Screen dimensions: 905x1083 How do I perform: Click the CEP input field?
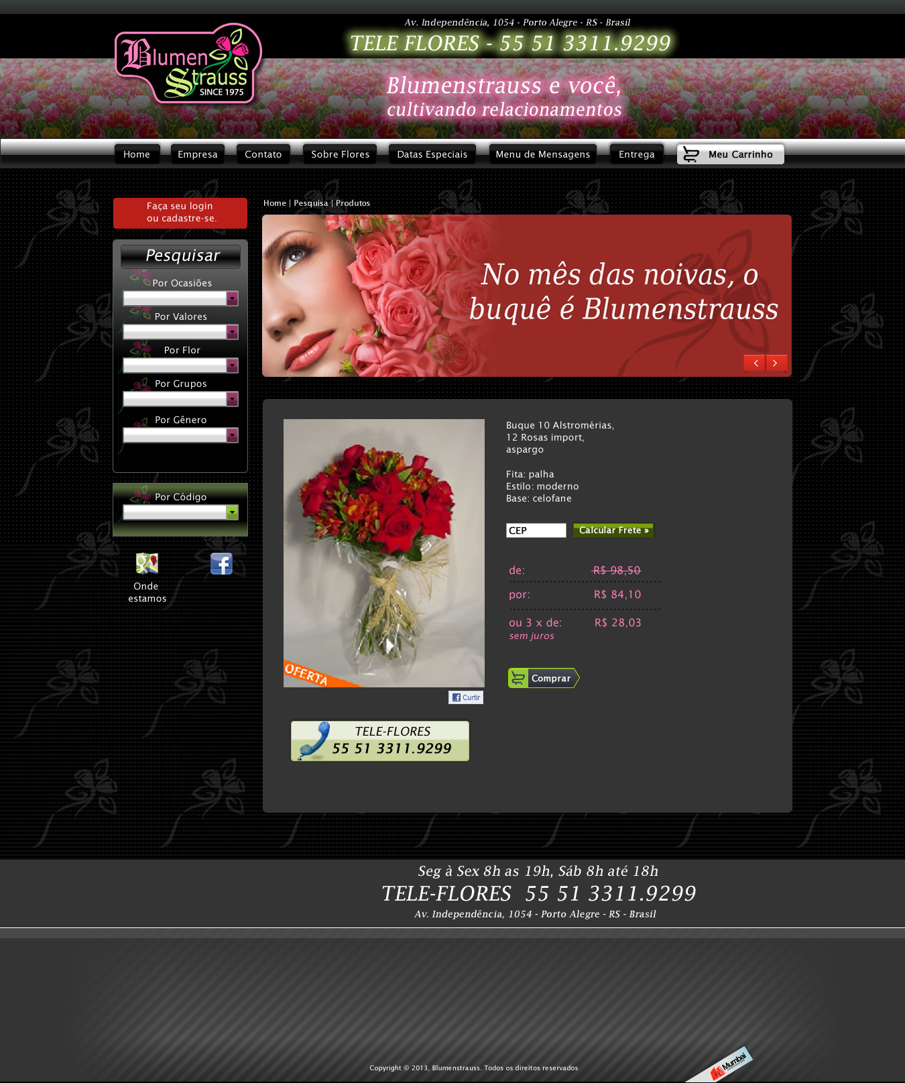tap(536, 530)
